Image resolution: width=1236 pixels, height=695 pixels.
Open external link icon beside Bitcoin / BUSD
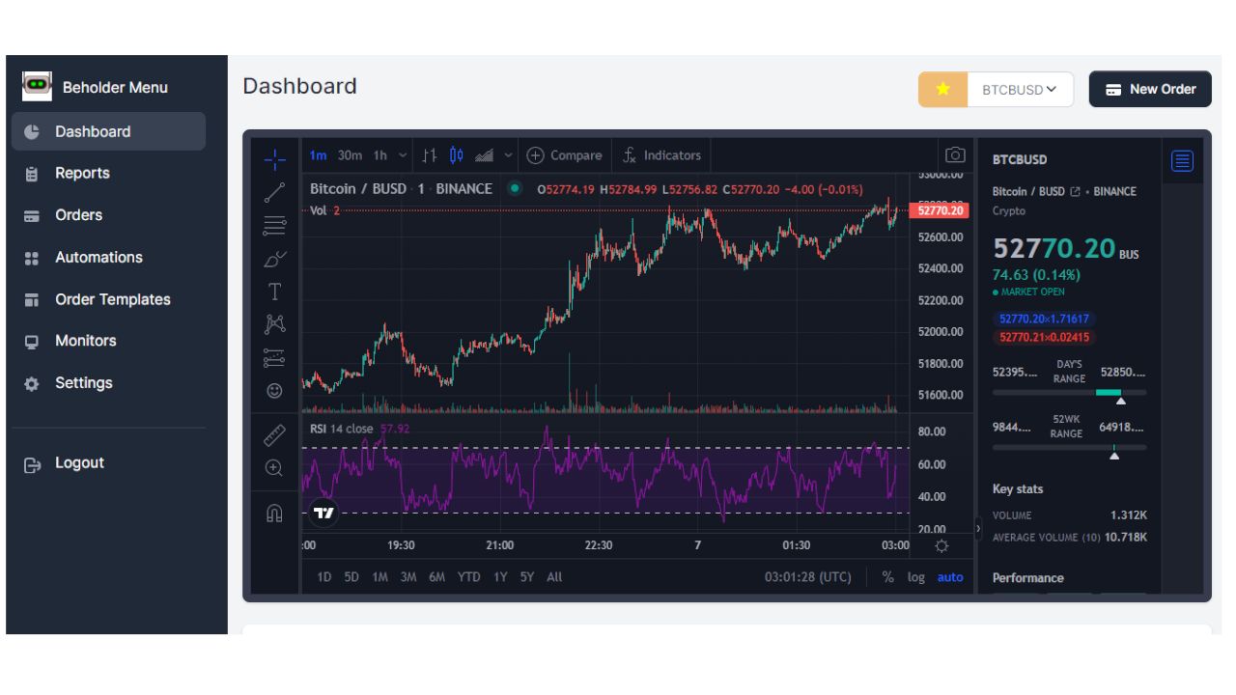pos(1075,192)
